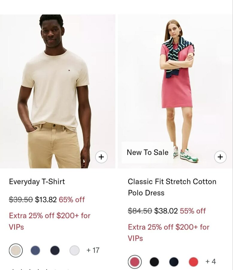The height and width of the screenshot is (270, 233).
Task: Open Everyday T-Shirt model photo
Action: (58, 91)
